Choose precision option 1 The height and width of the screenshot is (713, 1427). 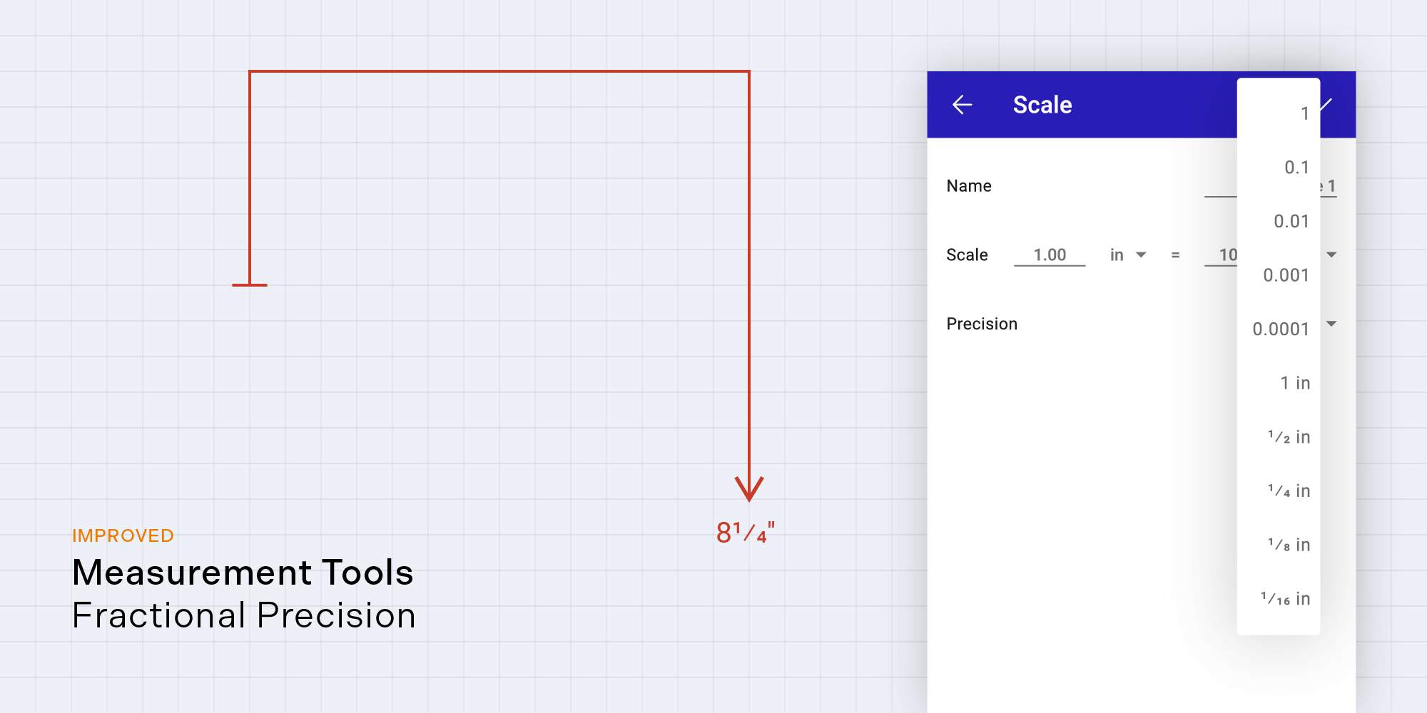[x=1279, y=113]
